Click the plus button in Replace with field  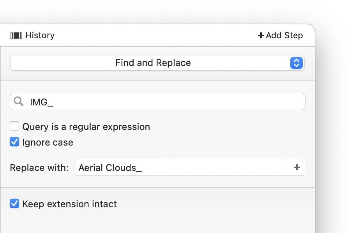click(297, 167)
